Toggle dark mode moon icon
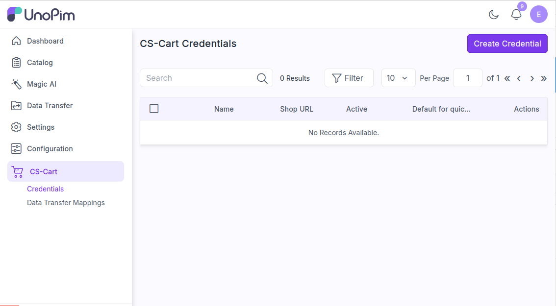This screenshot has height=306, width=556. 494,15
